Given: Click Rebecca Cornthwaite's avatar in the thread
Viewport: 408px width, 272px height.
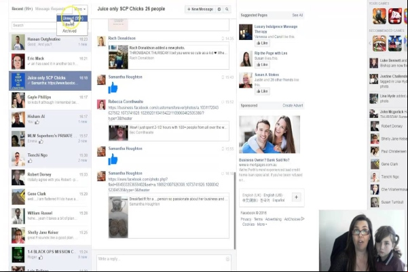Looking at the screenshot, I should [101, 104].
